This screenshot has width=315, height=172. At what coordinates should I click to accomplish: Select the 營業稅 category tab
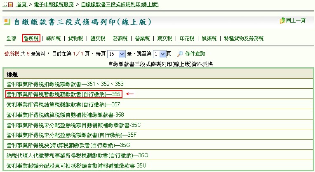pyautogui.click(x=142, y=38)
